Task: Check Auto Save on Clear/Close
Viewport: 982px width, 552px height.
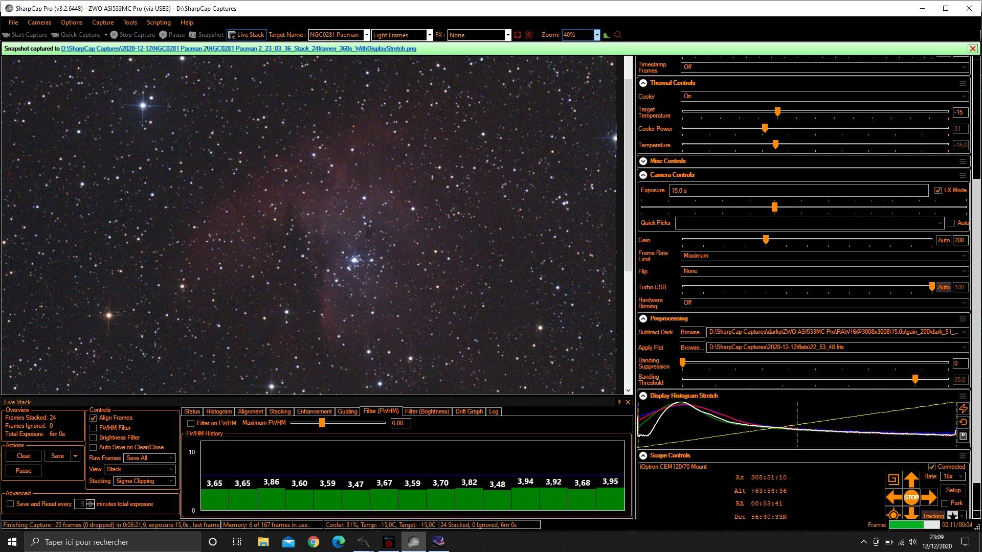Action: [93, 447]
